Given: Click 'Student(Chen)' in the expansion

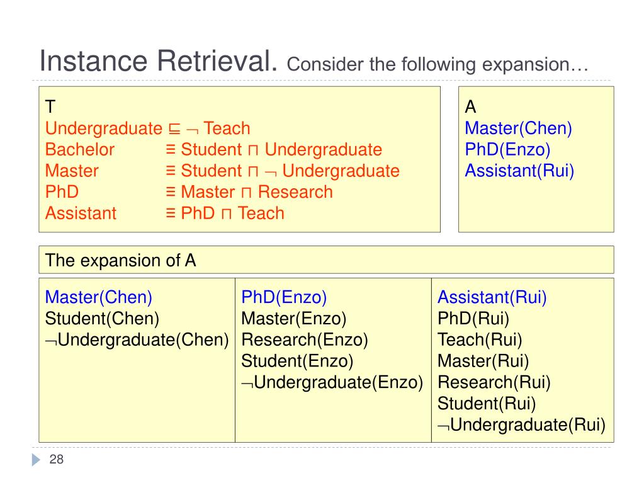Looking at the screenshot, I should pyautogui.click(x=102, y=318).
